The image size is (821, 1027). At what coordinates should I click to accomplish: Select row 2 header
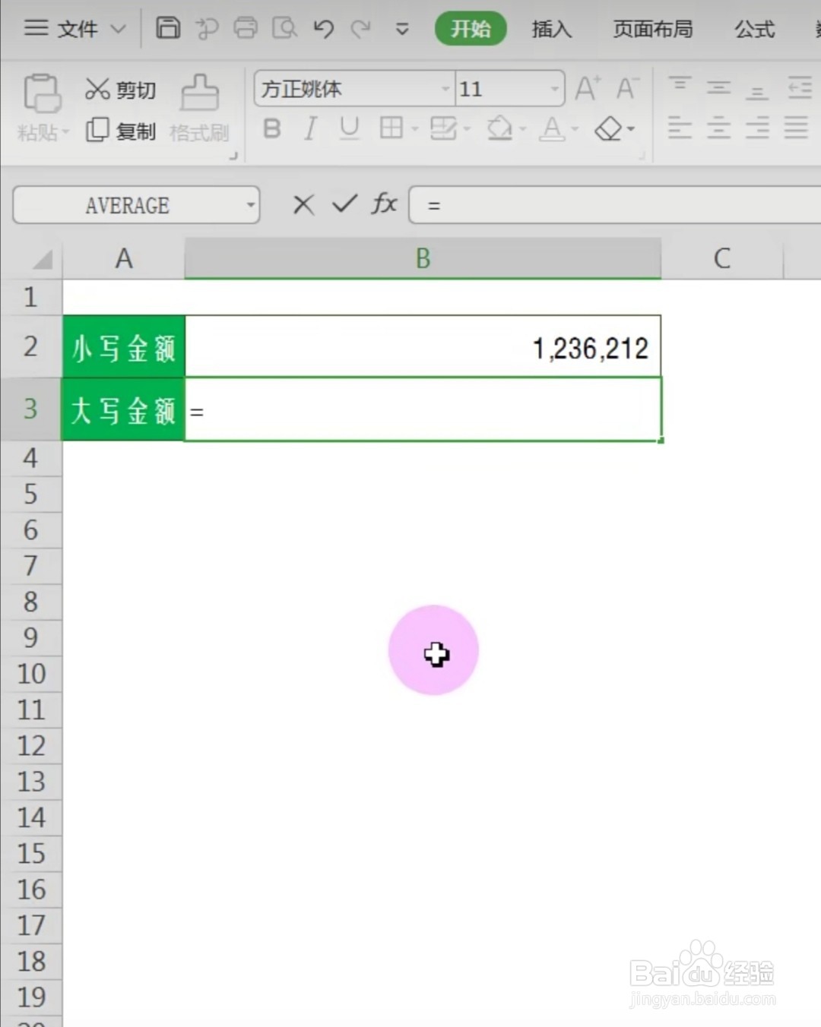30,346
